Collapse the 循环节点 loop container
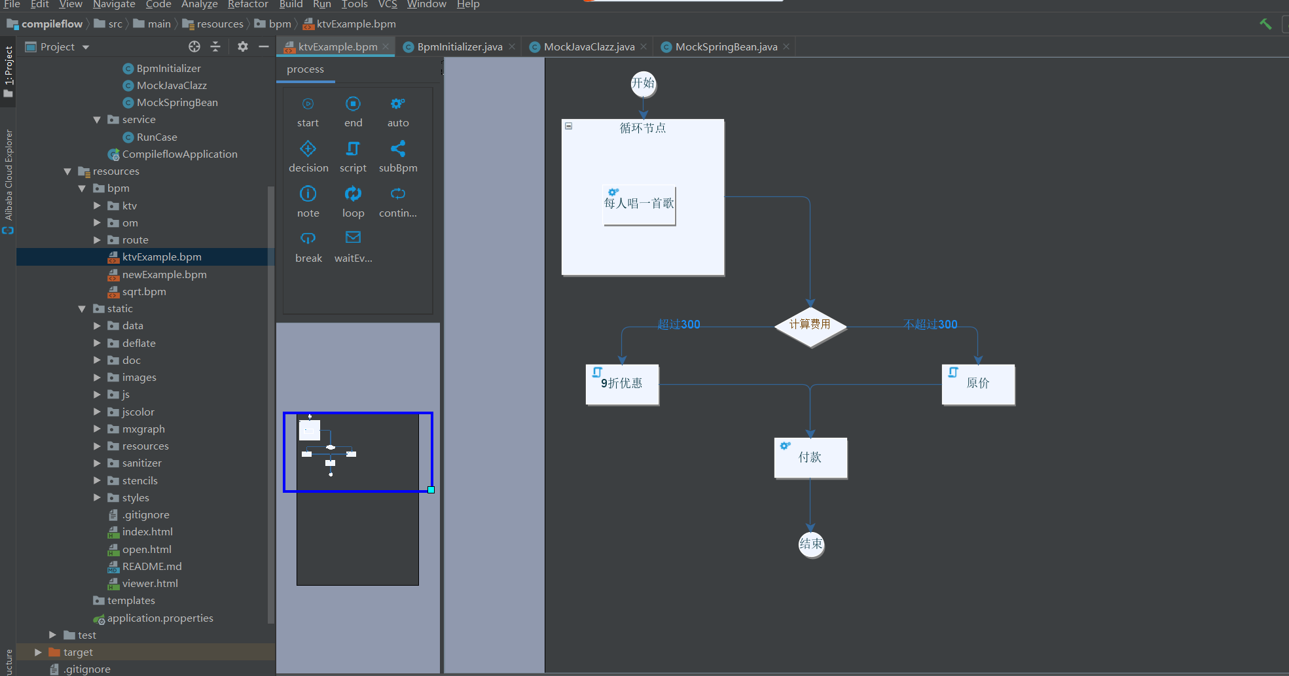Image resolution: width=1289 pixels, height=676 pixels. (x=568, y=125)
